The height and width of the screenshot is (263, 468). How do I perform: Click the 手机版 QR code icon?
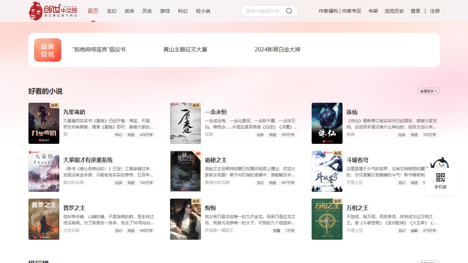click(x=441, y=177)
